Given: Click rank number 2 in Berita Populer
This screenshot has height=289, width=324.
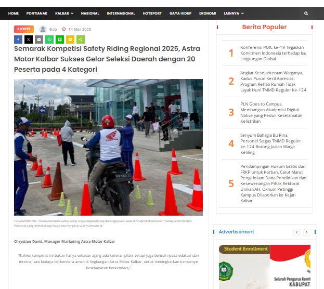Looking at the screenshot, I should pyautogui.click(x=231, y=82).
